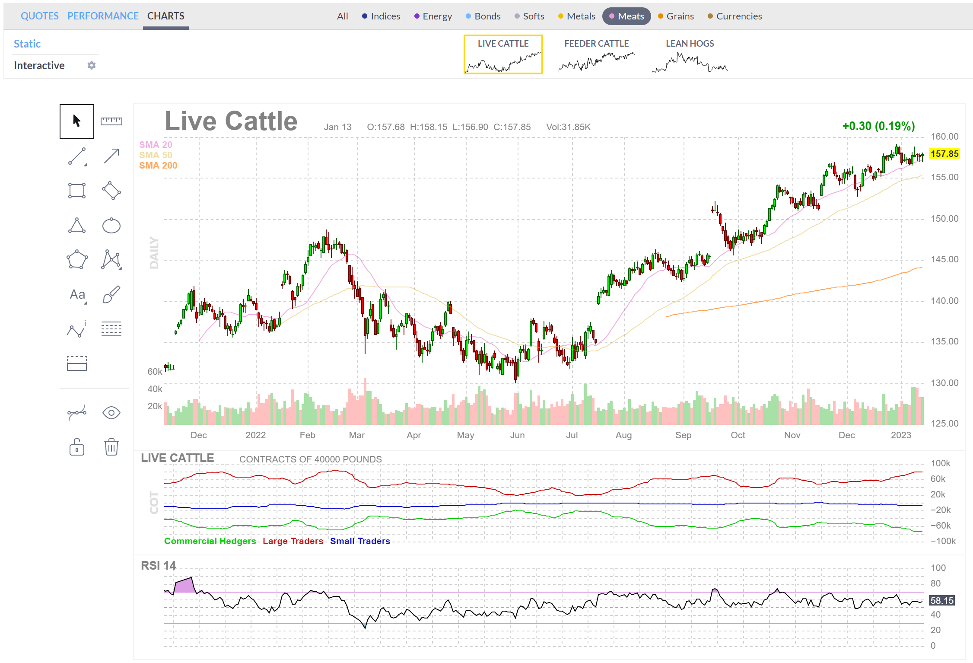The image size is (973, 663).
Task: Select the All category filter
Action: pos(343,16)
